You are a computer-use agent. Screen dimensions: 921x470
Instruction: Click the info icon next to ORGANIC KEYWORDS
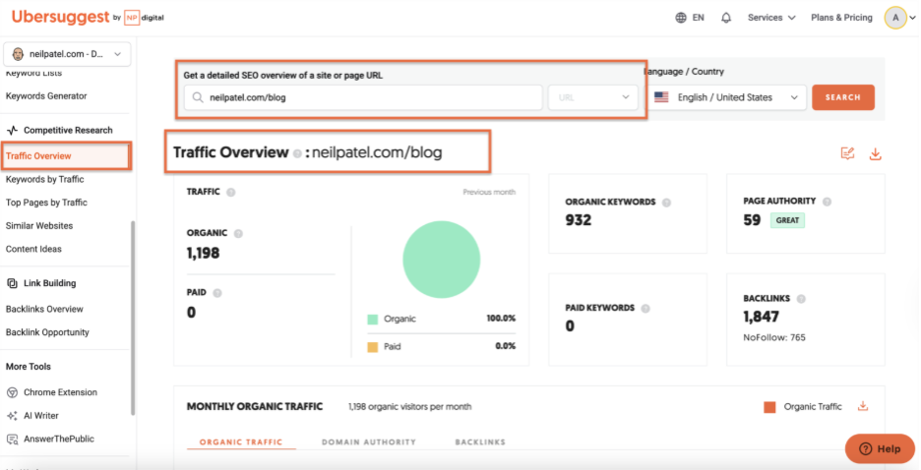click(666, 203)
